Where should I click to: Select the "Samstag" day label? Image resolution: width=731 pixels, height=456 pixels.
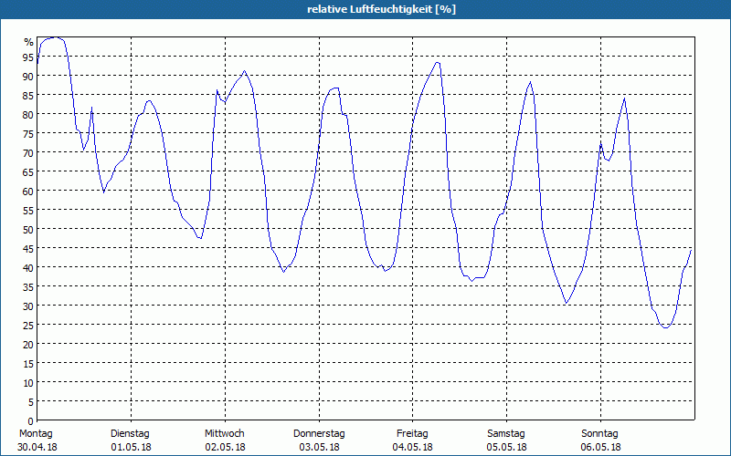506,433
